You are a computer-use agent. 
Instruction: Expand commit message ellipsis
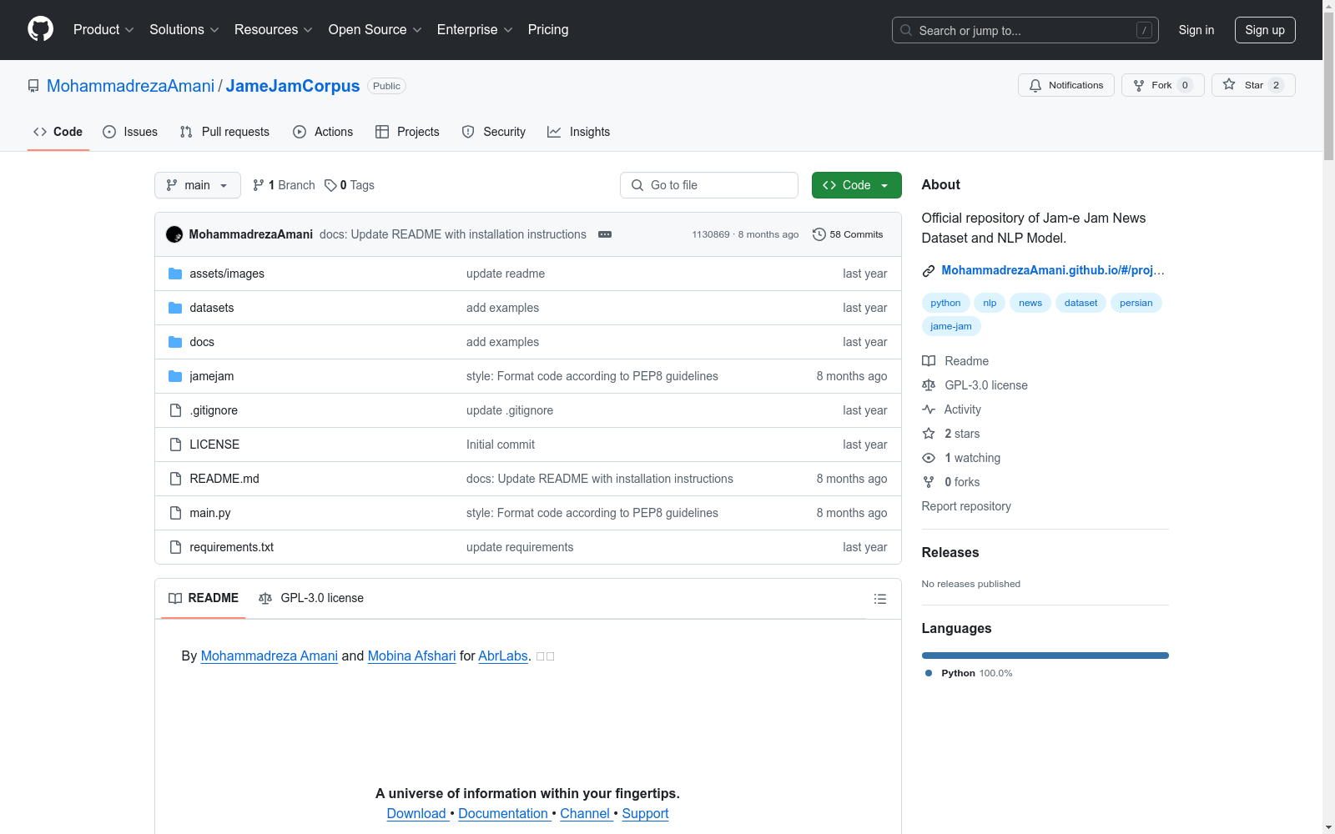tap(605, 234)
